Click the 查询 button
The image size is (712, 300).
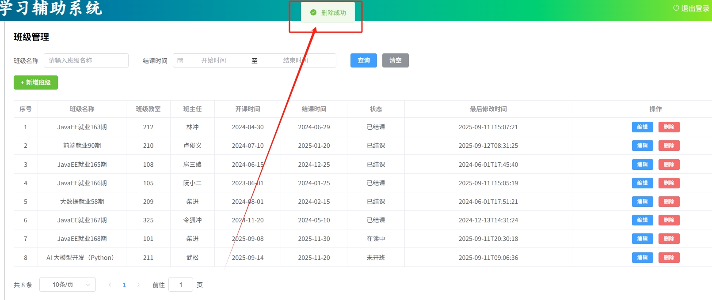(x=364, y=60)
